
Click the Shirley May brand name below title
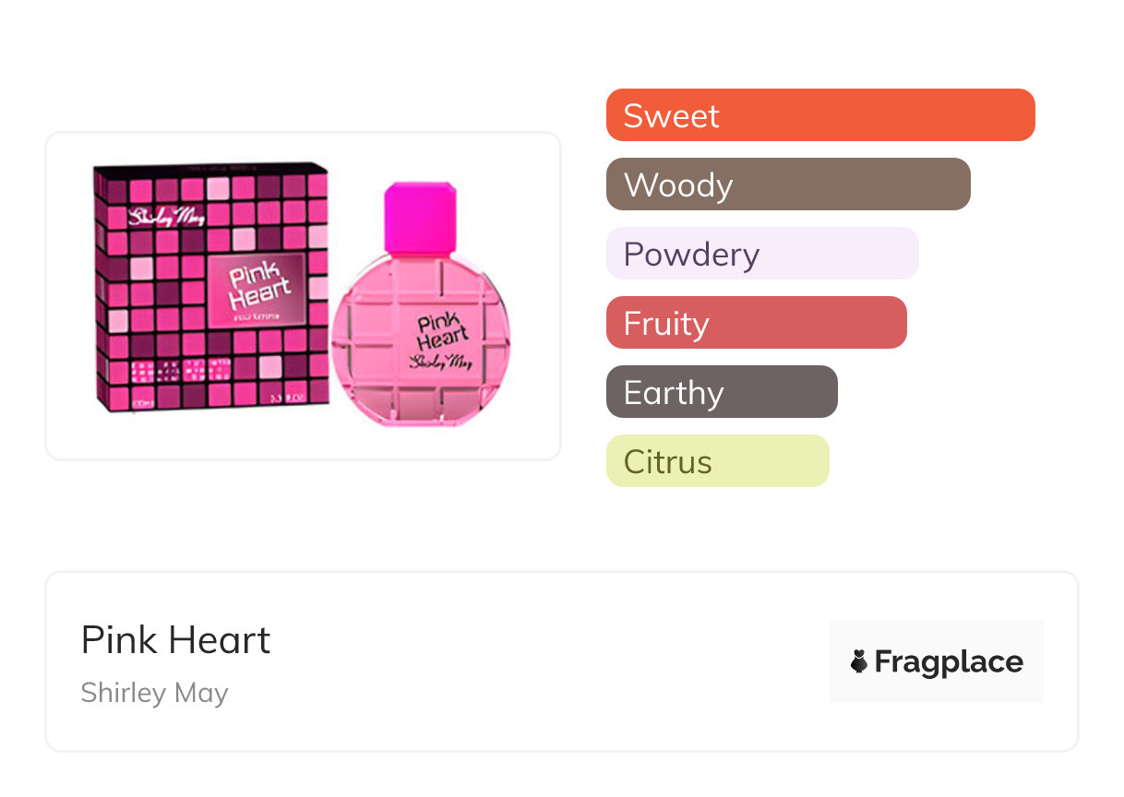click(154, 693)
